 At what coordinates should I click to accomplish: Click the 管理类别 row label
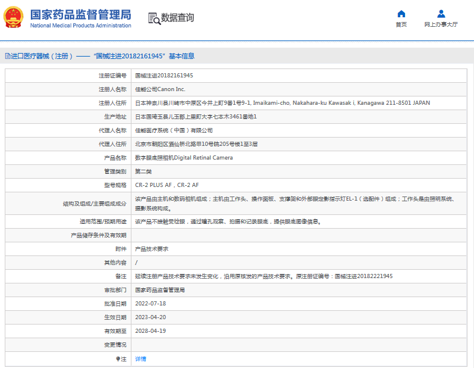[x=115, y=171]
